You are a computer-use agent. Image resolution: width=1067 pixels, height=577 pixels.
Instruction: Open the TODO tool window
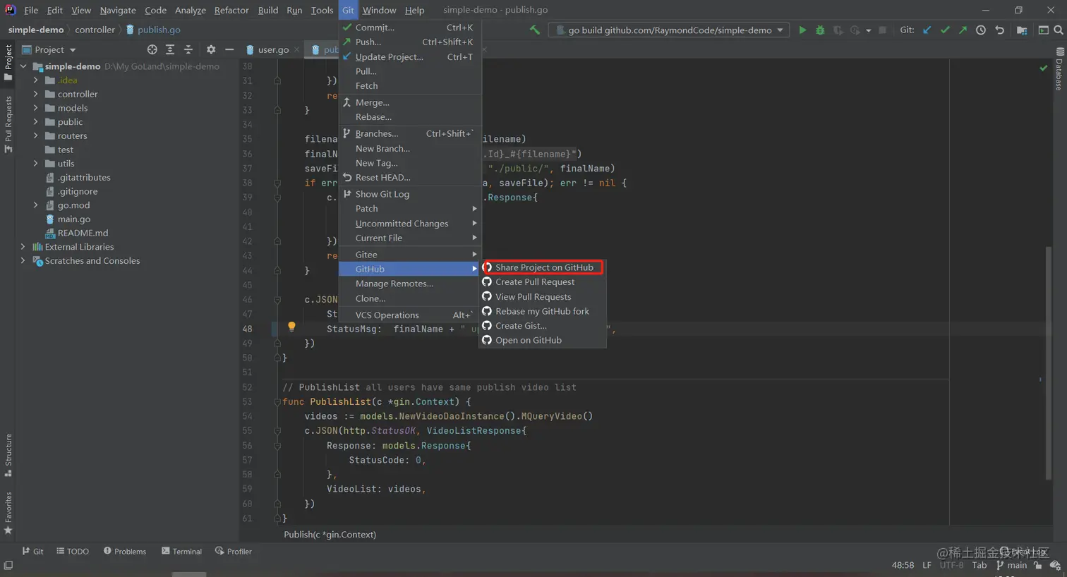coord(73,552)
